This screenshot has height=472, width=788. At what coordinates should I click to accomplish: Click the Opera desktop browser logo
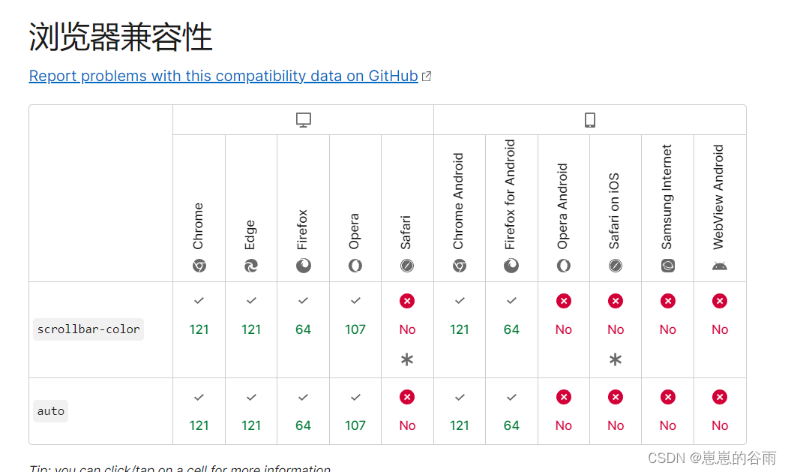(355, 266)
